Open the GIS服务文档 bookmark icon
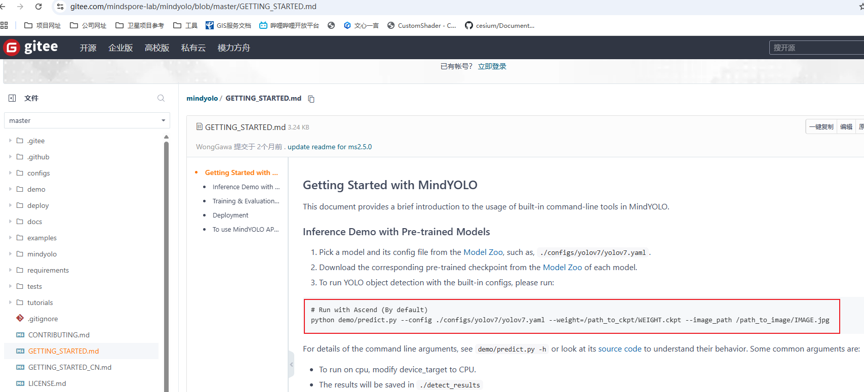Screen dimensions: 864x392 209,25
